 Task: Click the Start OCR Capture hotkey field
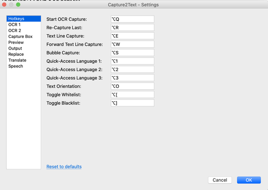(132, 19)
